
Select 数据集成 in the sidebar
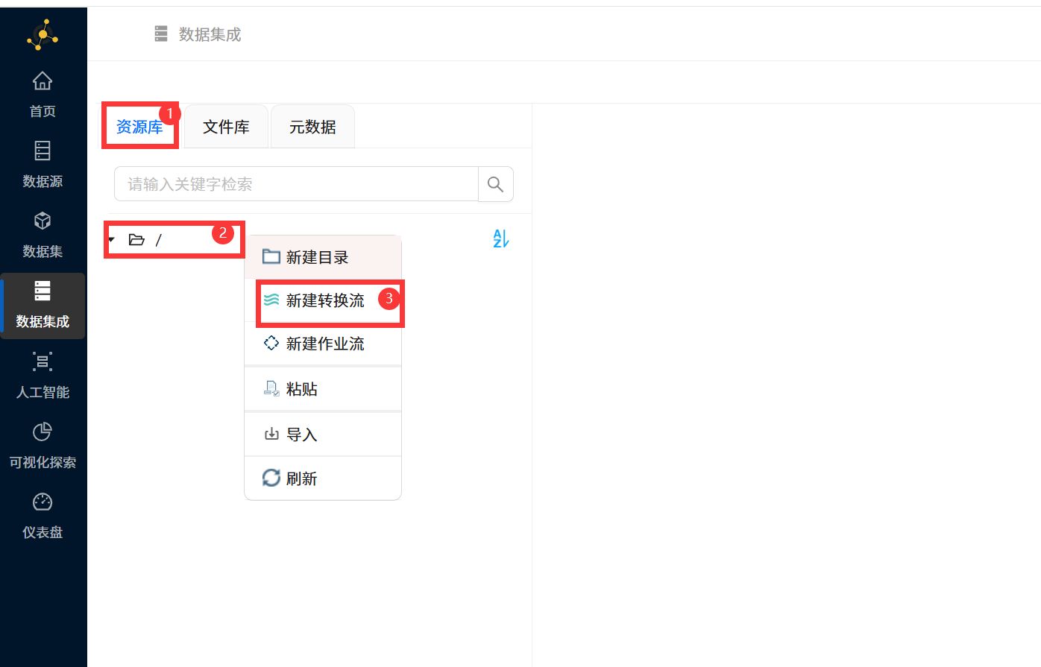click(43, 306)
